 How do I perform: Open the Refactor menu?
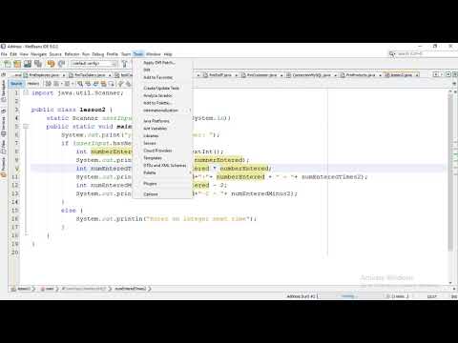(72, 54)
